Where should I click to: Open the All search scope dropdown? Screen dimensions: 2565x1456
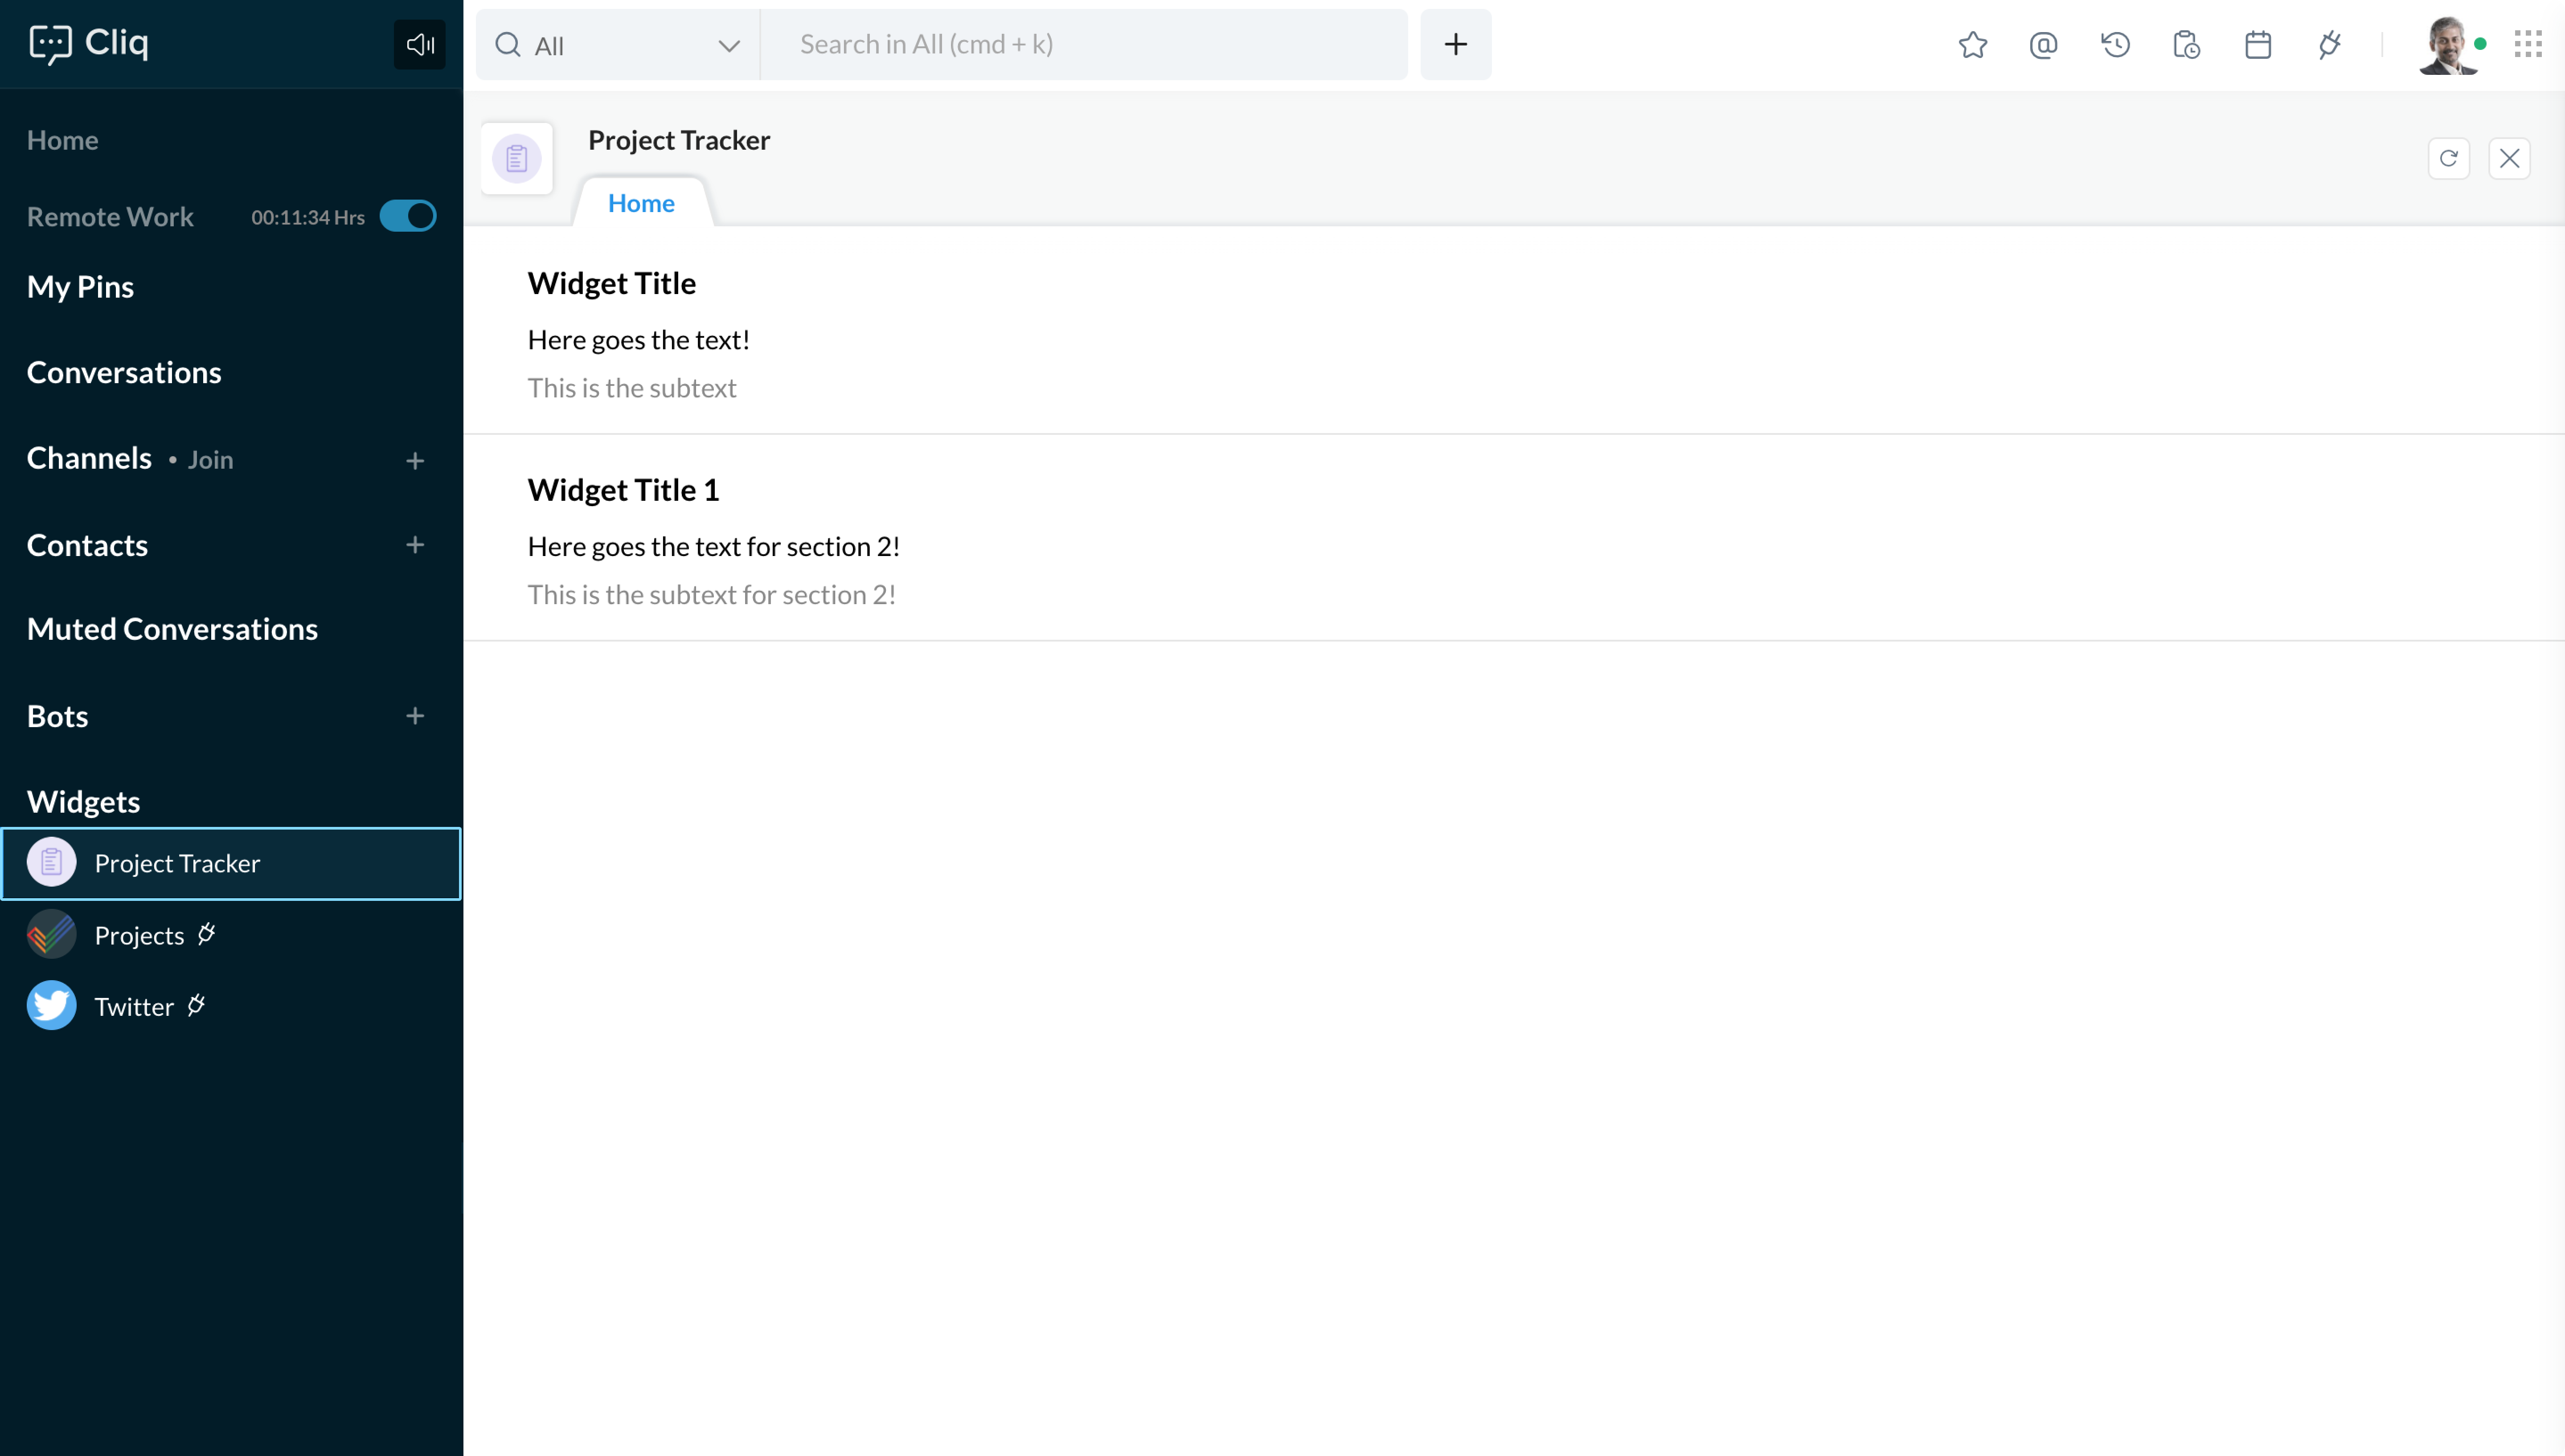click(618, 45)
